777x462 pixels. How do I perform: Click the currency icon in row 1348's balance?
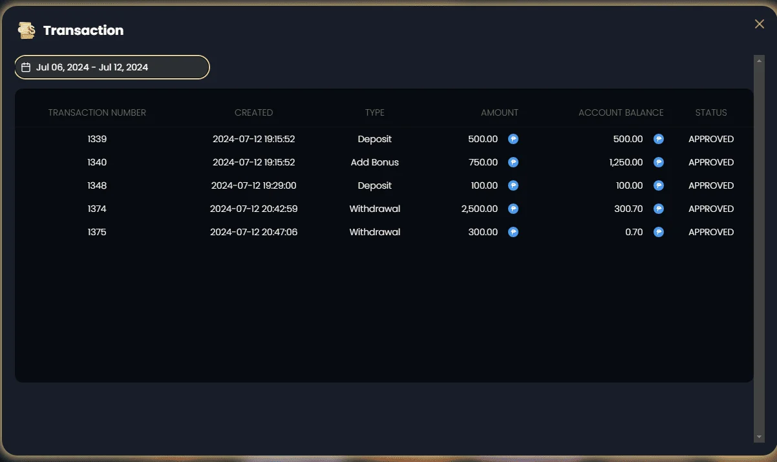659,185
